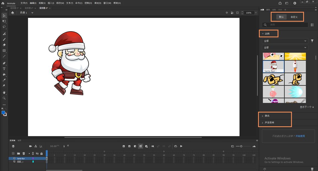This screenshot has height=171, width=318.
Task: Toggle layer depth panel icon
Action: tap(41, 146)
